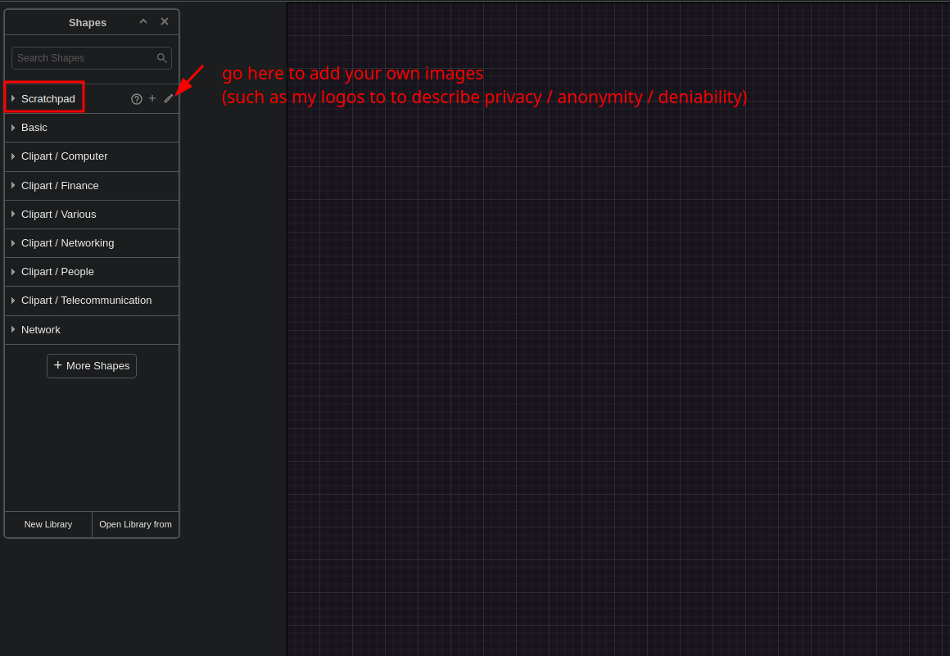Screen dimensions: 950x656
Task: Open the Clipart / Telecommunication section
Action: 86,301
